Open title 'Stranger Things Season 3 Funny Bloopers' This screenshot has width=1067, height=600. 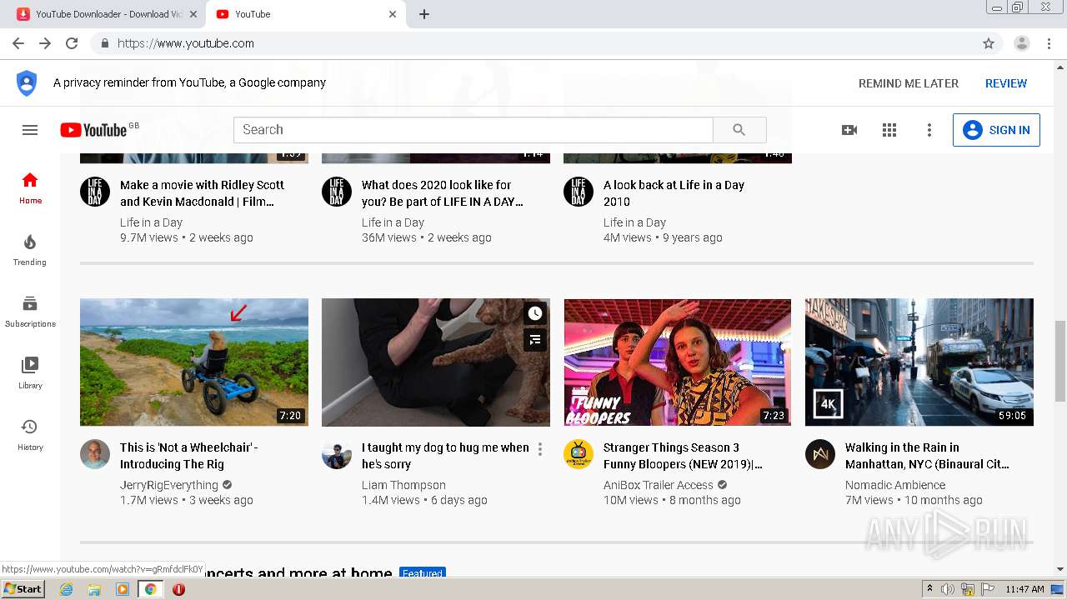pyautogui.click(x=683, y=456)
